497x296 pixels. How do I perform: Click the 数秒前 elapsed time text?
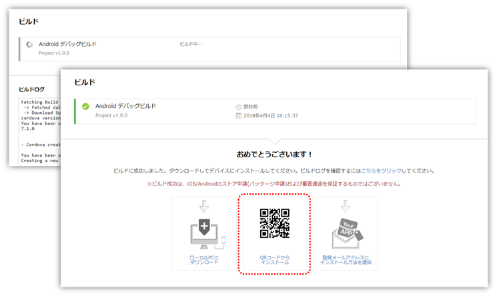[250, 107]
